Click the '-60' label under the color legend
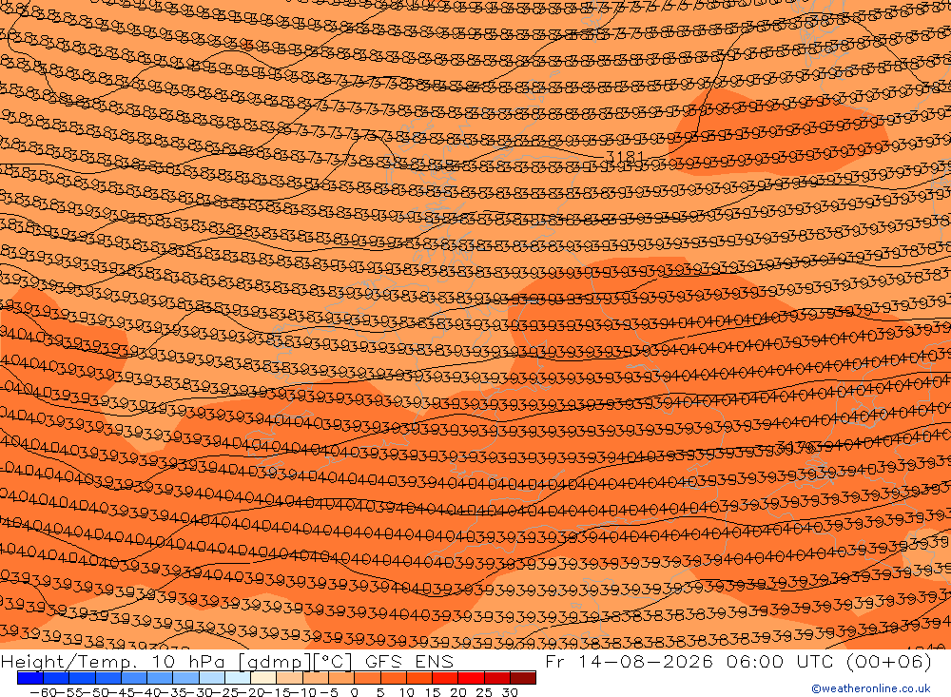This screenshot has height=697, width=951. click(43, 692)
